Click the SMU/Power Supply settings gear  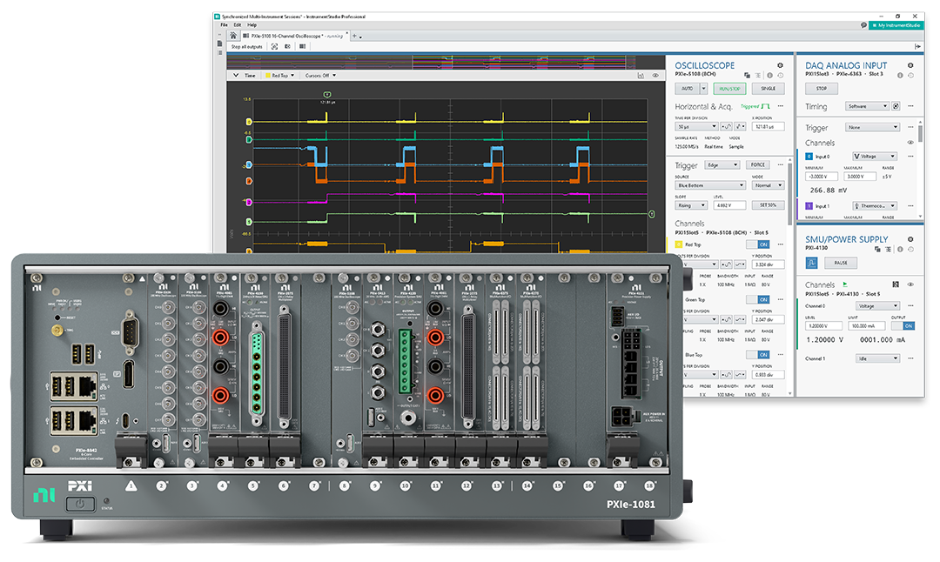(910, 239)
